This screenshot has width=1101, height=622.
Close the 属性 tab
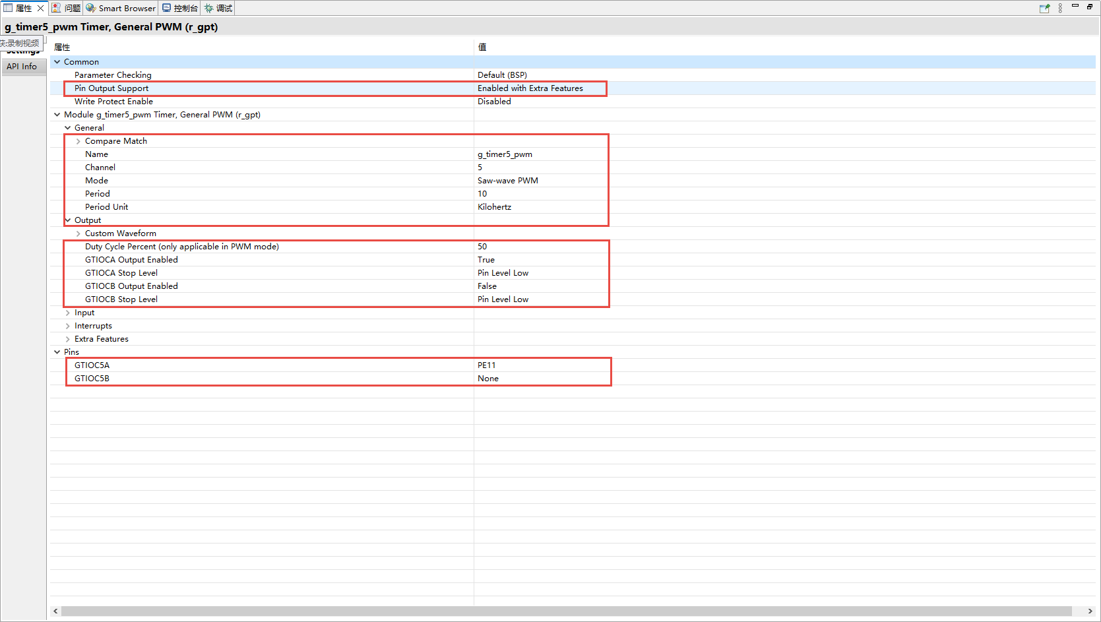click(40, 9)
